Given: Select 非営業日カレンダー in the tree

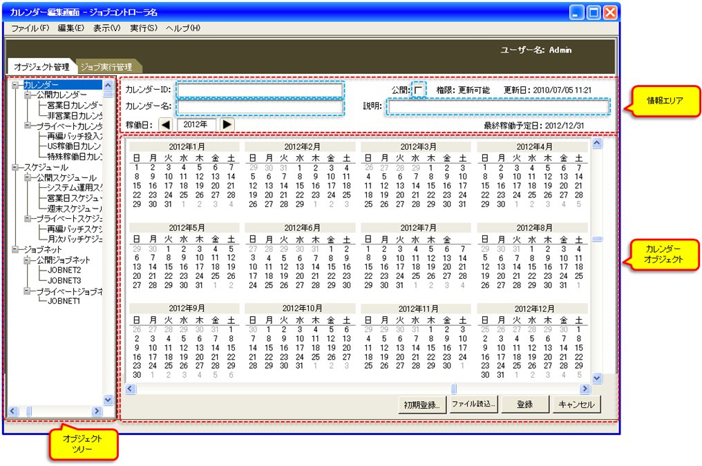Looking at the screenshot, I should pyautogui.click(x=75, y=115).
